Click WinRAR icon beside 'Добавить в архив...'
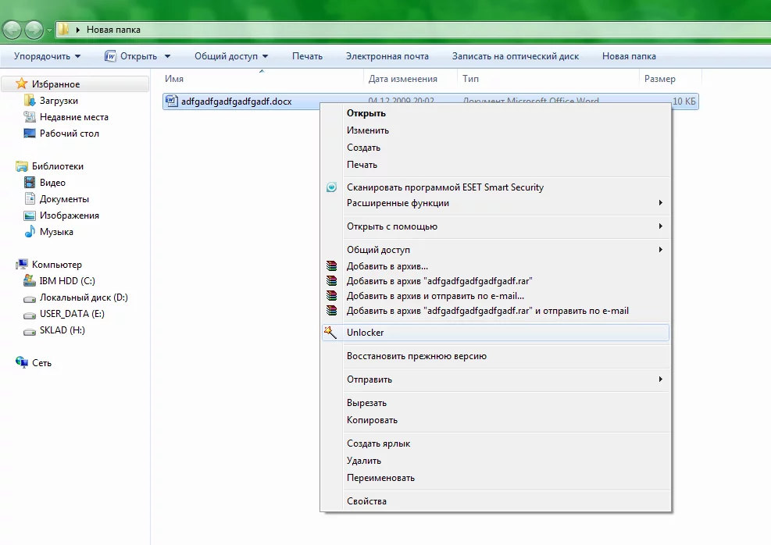The height and width of the screenshot is (545, 771). point(331,266)
